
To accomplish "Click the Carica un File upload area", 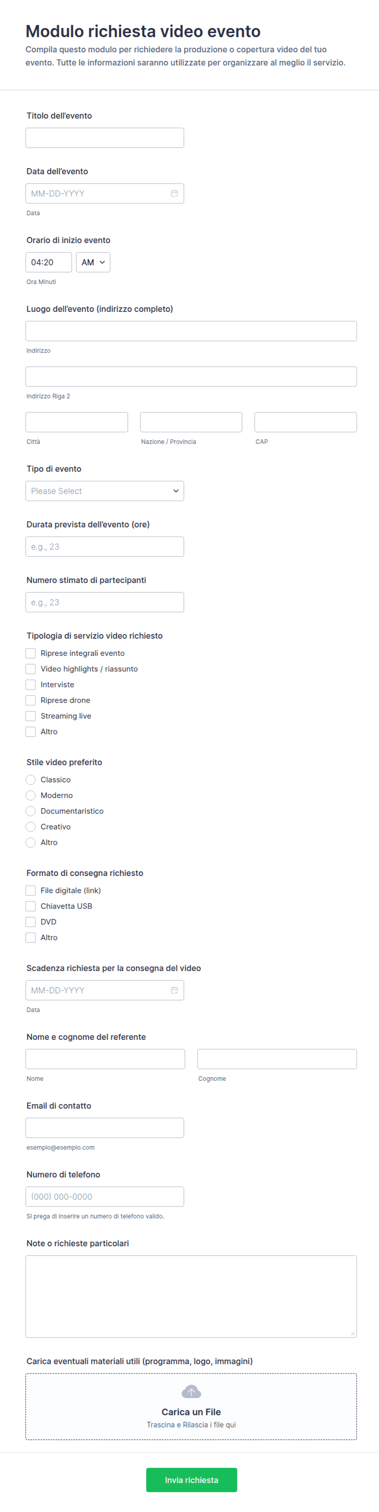I will [191, 1406].
